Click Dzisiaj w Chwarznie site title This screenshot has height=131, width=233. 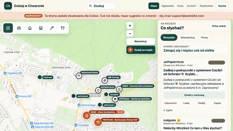pyautogui.click(x=29, y=6)
